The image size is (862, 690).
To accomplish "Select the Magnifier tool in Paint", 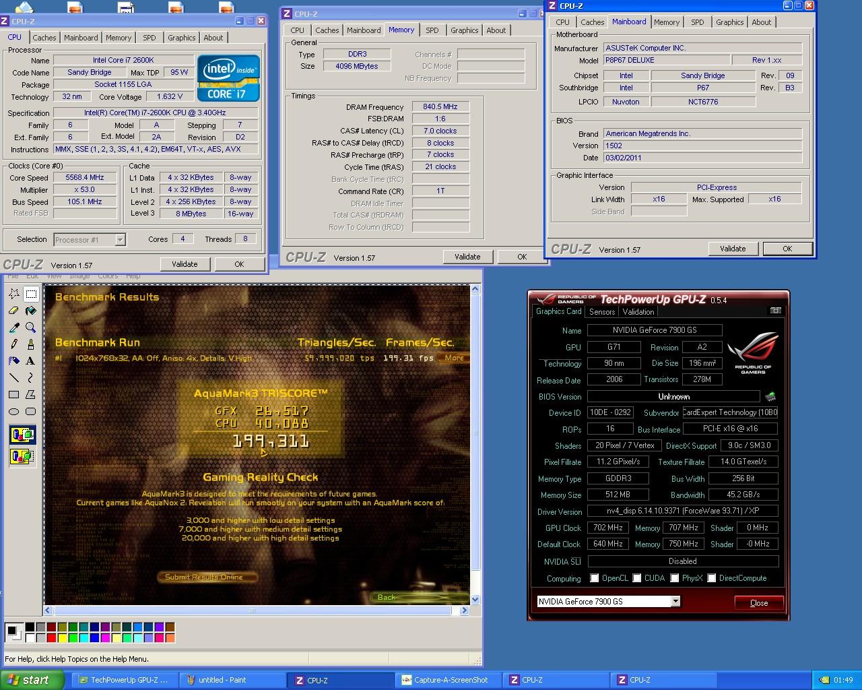I will [x=31, y=327].
